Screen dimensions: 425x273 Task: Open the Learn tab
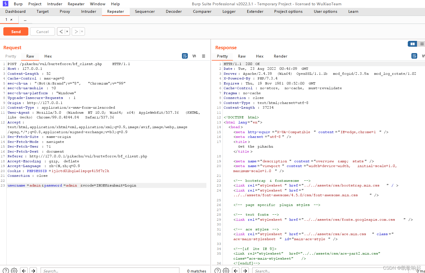[353, 11]
